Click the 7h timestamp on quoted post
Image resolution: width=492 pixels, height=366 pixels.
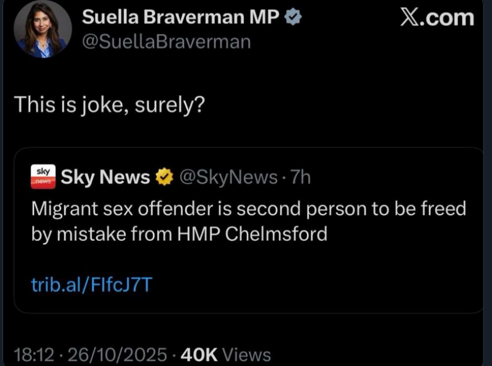pyautogui.click(x=301, y=177)
